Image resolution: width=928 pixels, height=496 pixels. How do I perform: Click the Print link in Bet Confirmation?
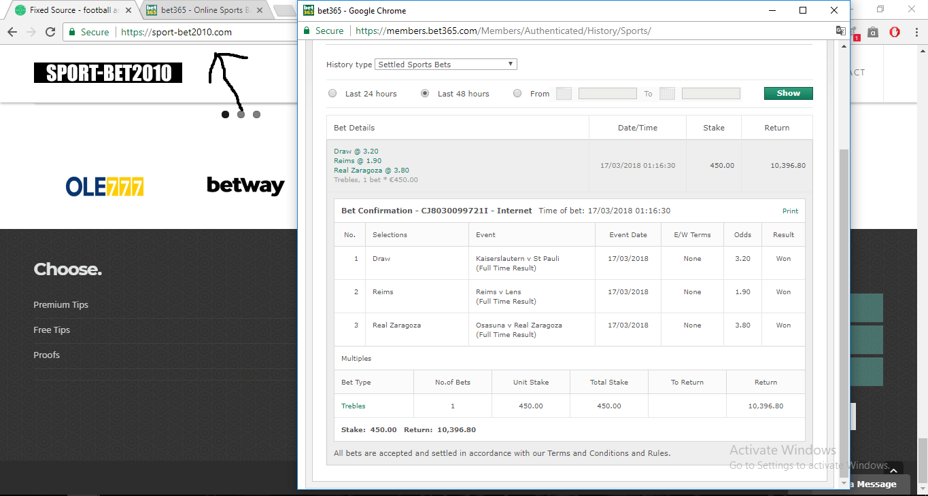[x=790, y=211]
